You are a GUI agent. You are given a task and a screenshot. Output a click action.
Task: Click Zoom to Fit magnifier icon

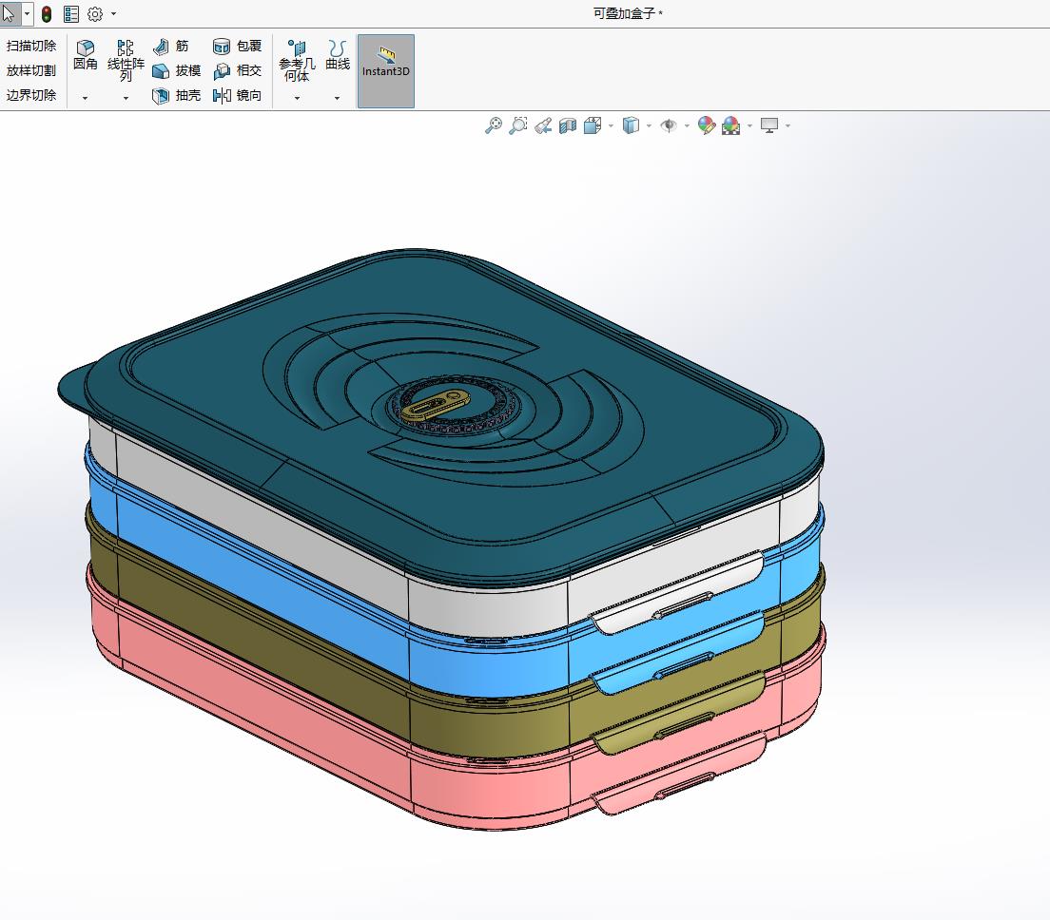(x=494, y=125)
